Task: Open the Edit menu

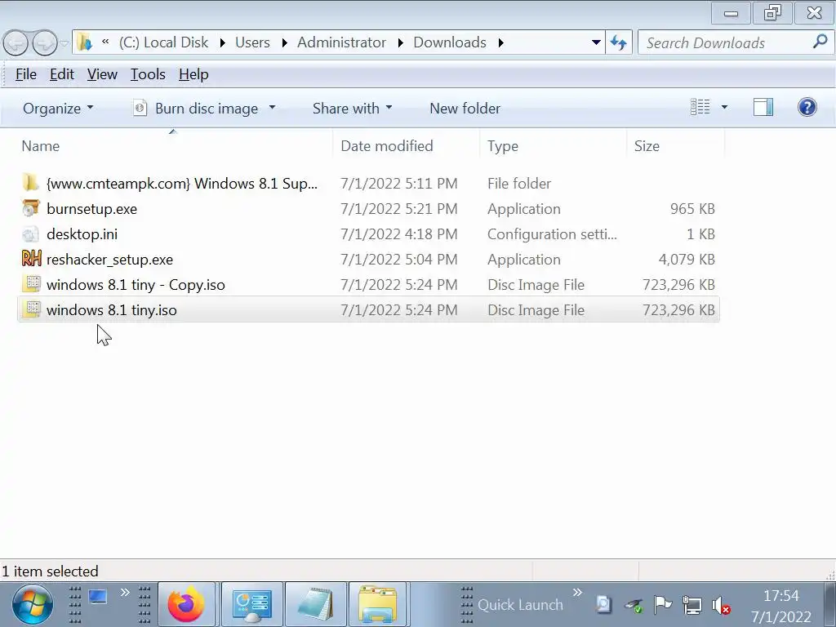Action: [62, 74]
